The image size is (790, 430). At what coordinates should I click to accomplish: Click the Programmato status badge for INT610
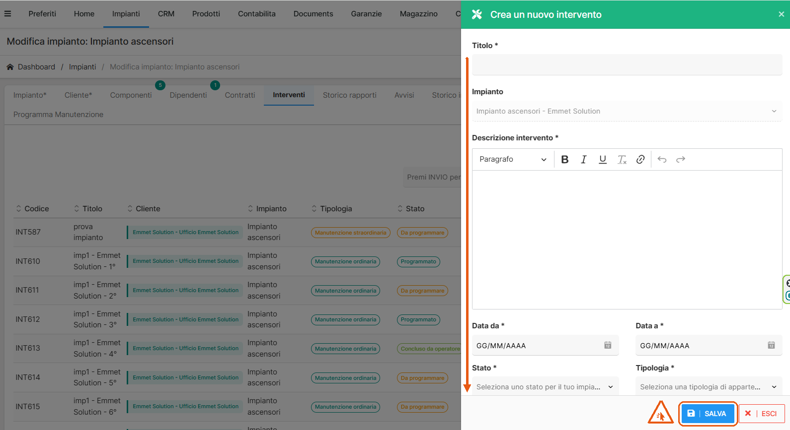(418, 262)
